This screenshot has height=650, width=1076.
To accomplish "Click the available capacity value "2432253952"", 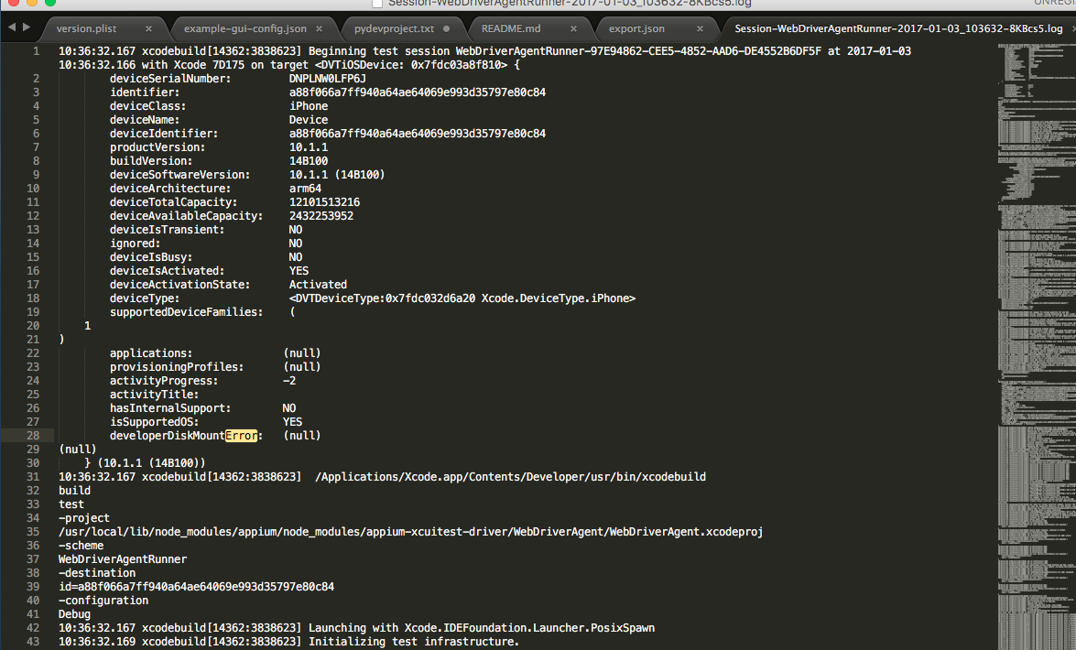I will tap(321, 216).
